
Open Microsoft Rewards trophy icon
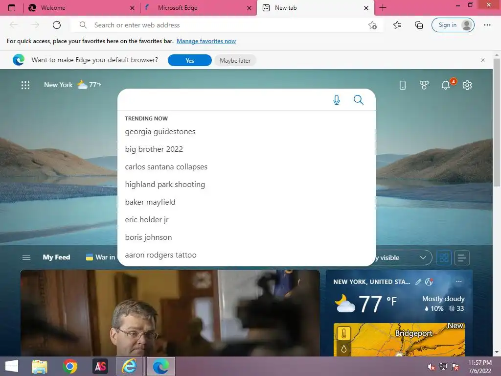pyautogui.click(x=424, y=85)
